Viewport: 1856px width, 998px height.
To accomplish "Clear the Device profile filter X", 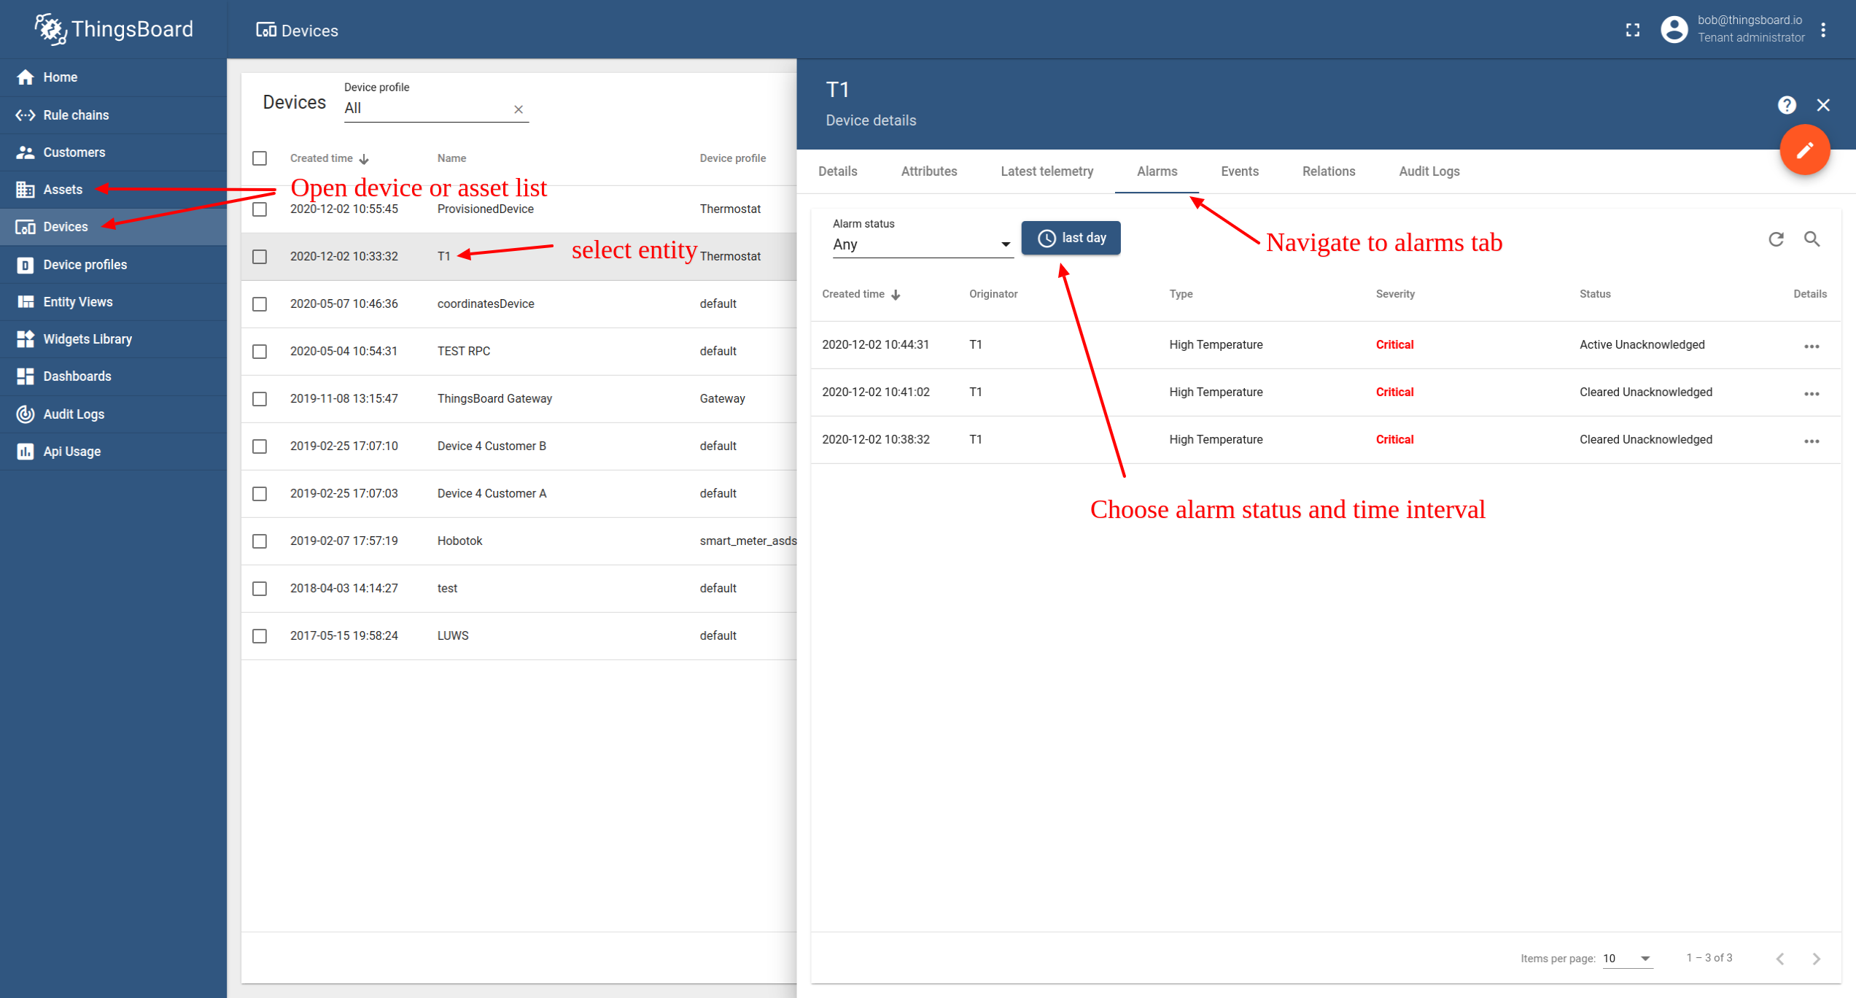I will pos(519,109).
